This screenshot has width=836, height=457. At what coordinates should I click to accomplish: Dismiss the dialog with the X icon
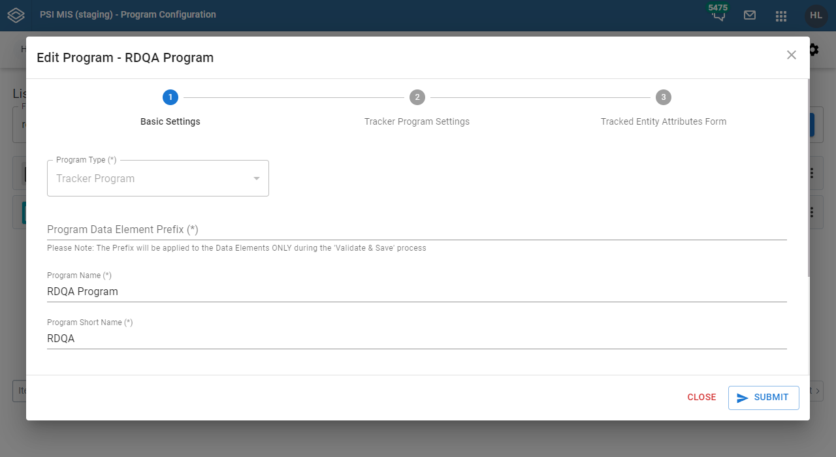click(791, 55)
